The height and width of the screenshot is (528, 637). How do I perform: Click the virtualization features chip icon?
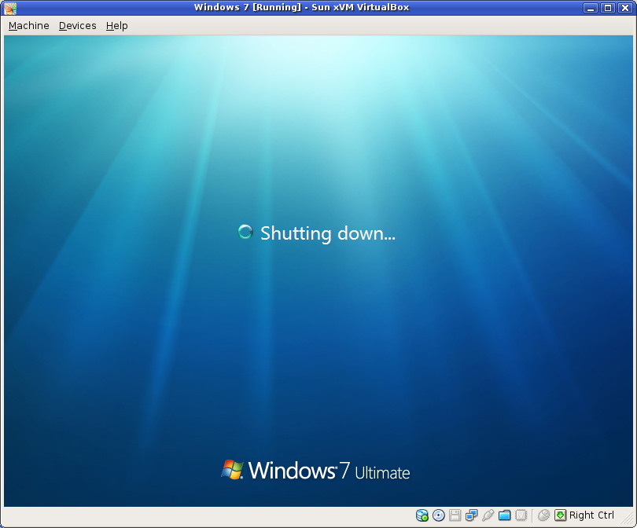(x=521, y=515)
